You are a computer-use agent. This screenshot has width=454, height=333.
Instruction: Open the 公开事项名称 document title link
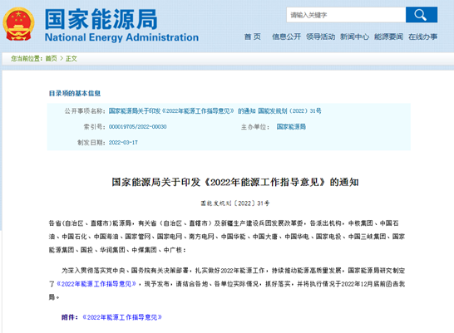215,111
